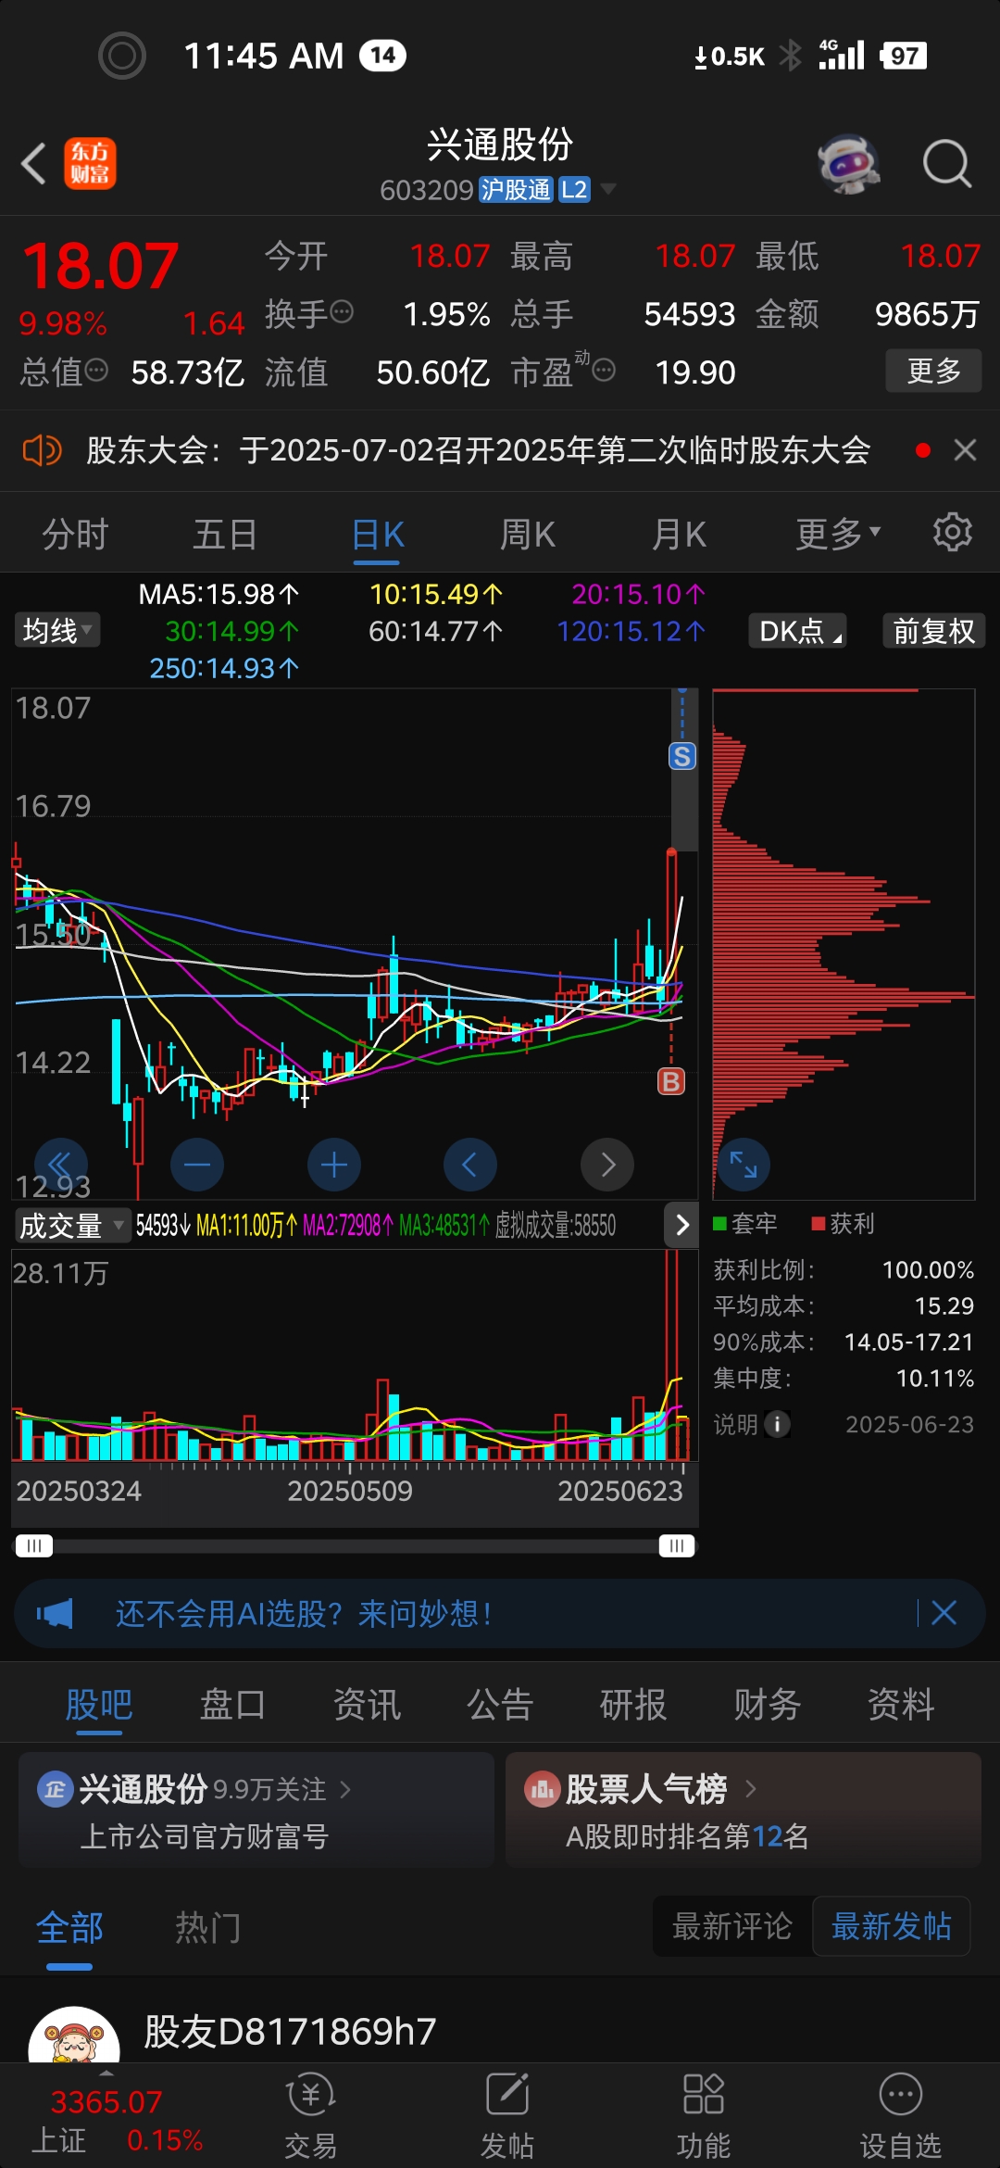Sort by 最新发帖
Image resolution: width=1000 pixels, height=2168 pixels.
892,1926
